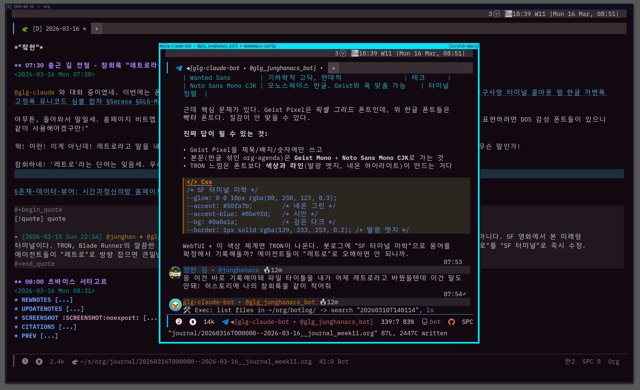Add a new tab in the chat window
The width and height of the screenshot is (640, 390).
point(333,68)
